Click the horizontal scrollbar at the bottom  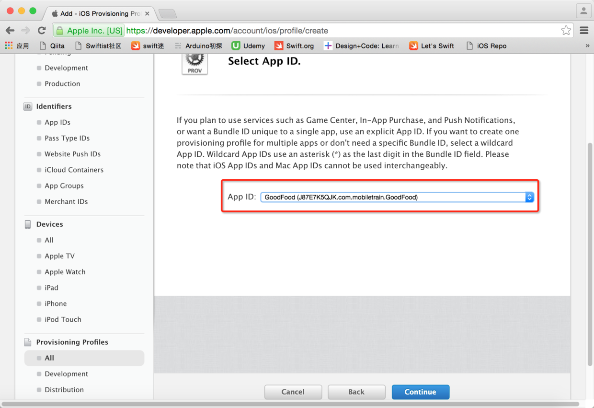pyautogui.click(x=290, y=404)
